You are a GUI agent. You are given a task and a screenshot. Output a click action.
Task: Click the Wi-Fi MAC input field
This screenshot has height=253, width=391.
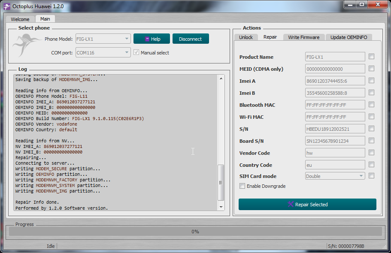click(x=335, y=117)
